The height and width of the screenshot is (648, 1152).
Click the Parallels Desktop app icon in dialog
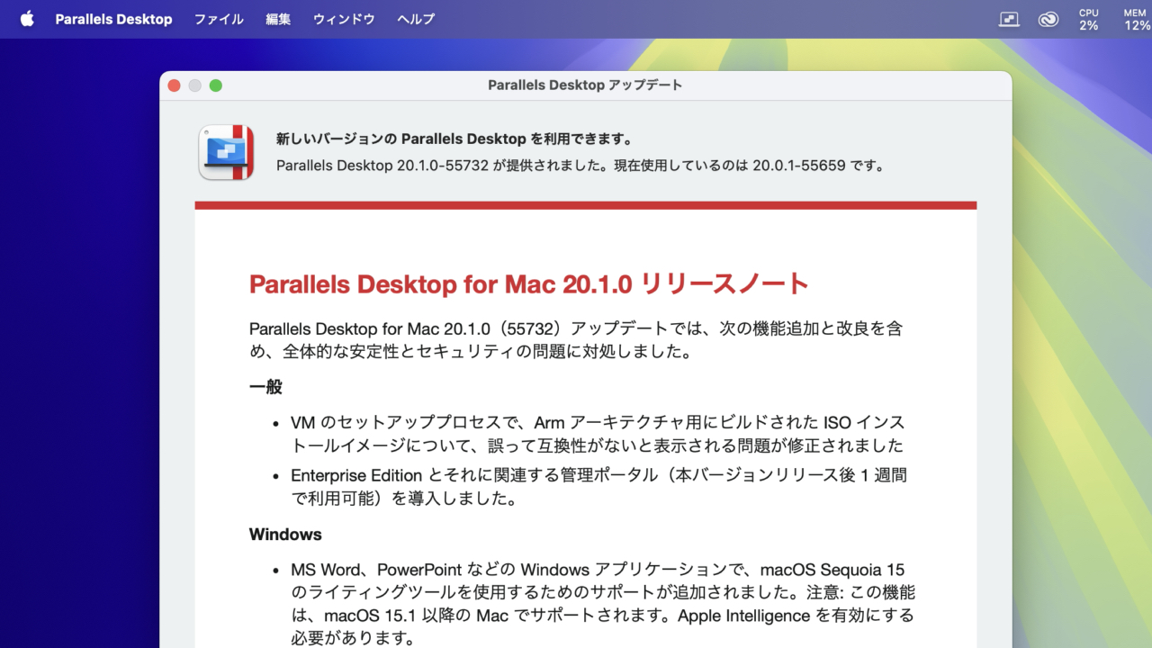(x=226, y=152)
